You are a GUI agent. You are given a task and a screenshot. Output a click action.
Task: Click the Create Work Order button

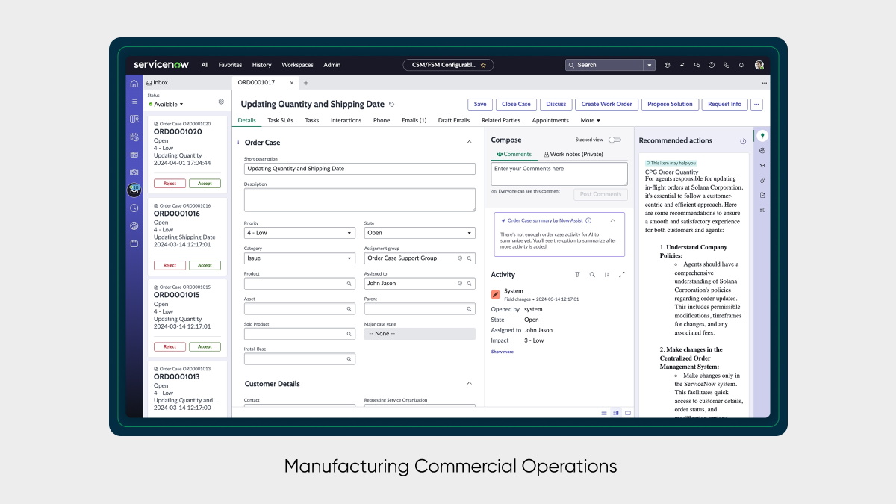(606, 105)
